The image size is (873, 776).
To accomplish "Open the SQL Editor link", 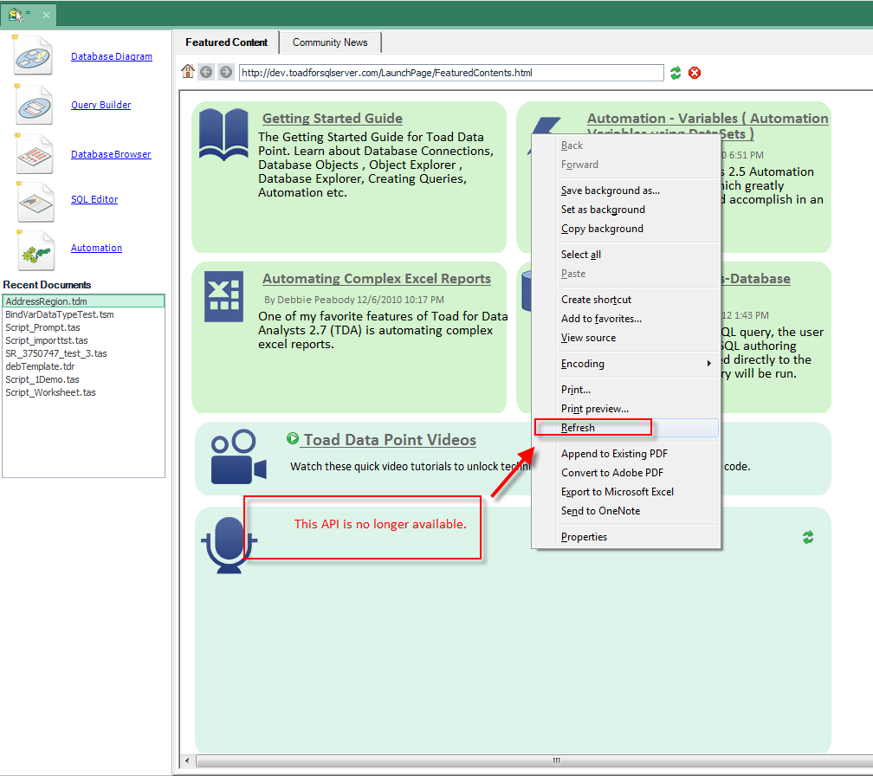I will point(94,199).
